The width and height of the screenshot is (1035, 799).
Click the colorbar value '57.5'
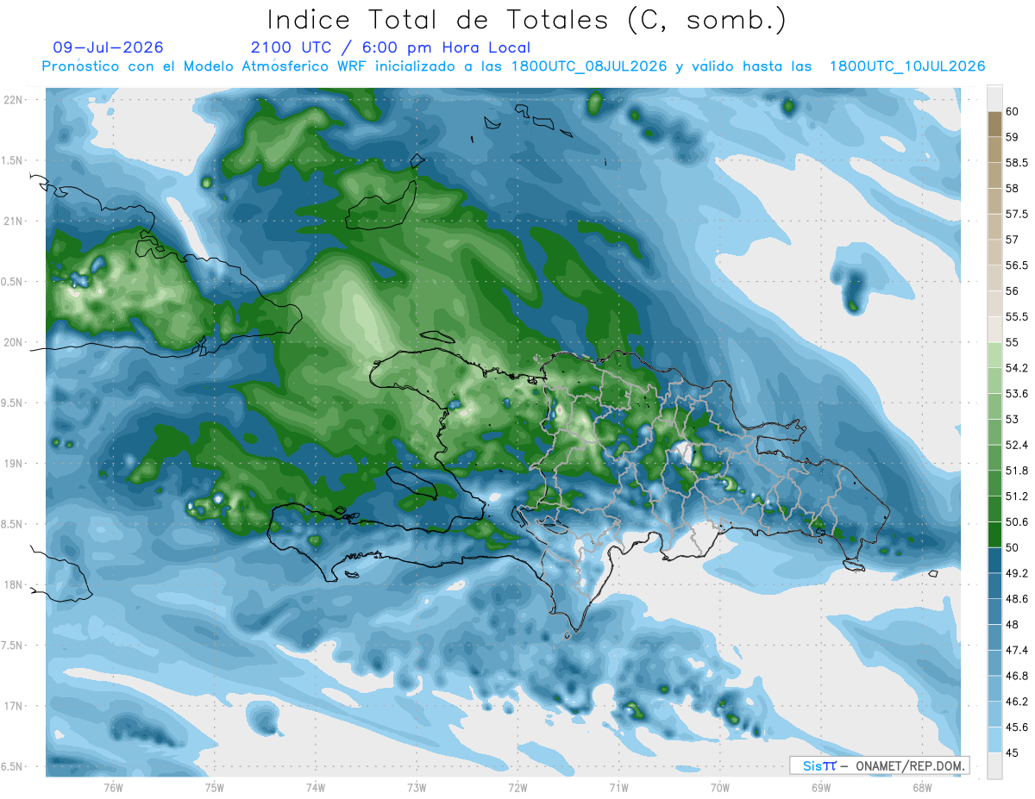coord(1017,214)
